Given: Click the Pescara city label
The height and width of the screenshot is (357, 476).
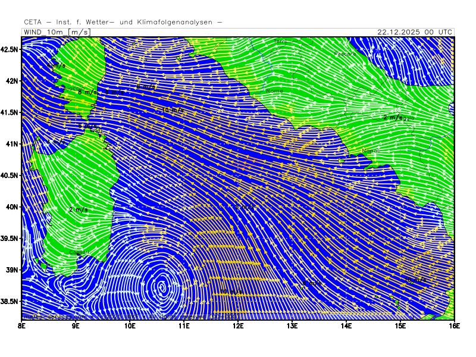Looking at the screenshot, I should pyautogui.click(x=346, y=54).
